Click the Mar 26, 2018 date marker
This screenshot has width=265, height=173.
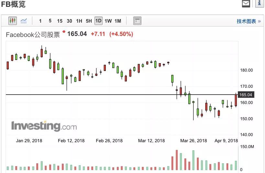tap(193, 141)
